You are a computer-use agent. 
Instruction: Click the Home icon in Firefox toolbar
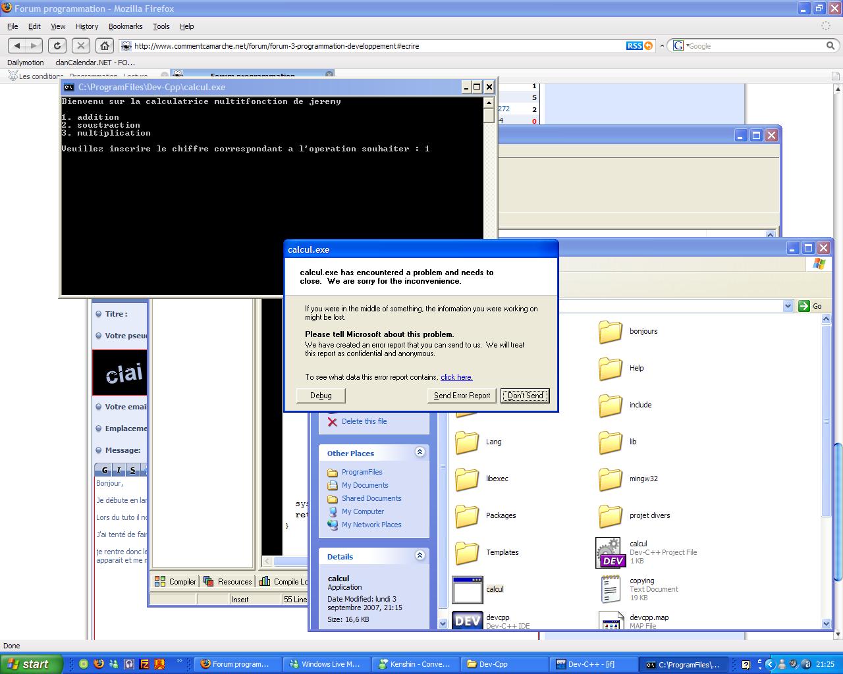104,45
